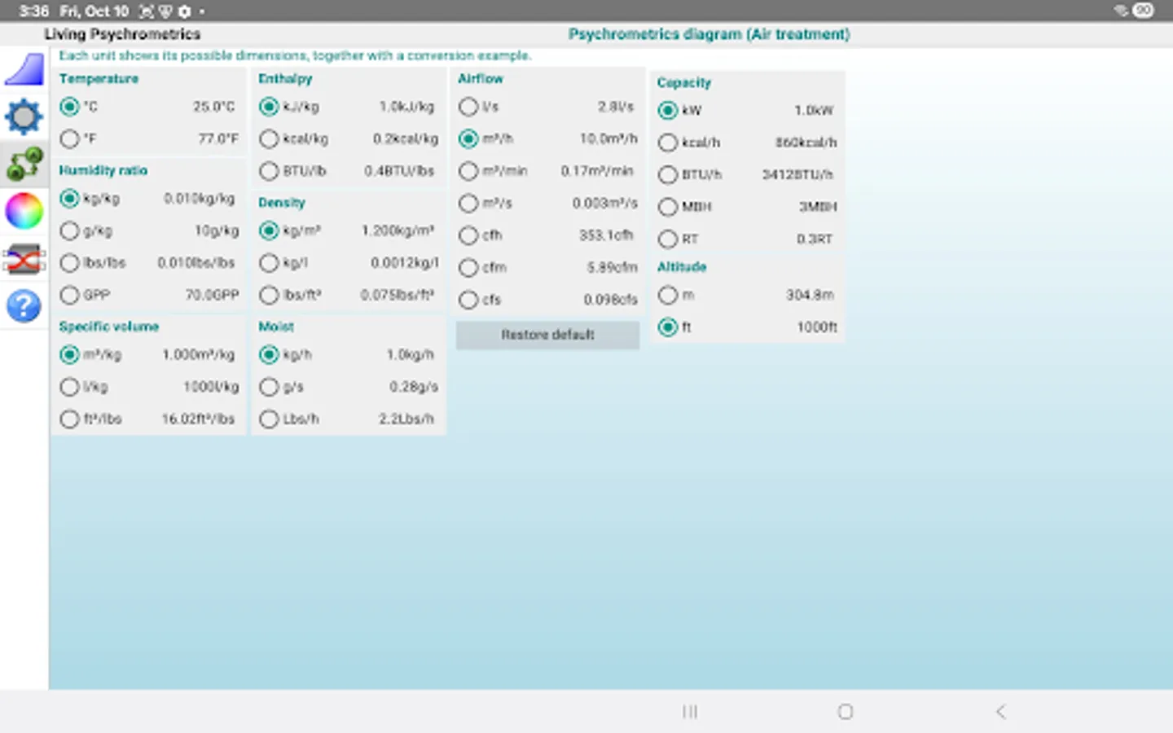Open the settings gear in the sidebar
The image size is (1173, 733).
click(24, 116)
